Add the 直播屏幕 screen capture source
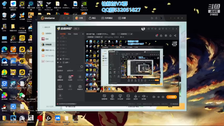This screenshot has width=224, height=126. pos(104,97)
